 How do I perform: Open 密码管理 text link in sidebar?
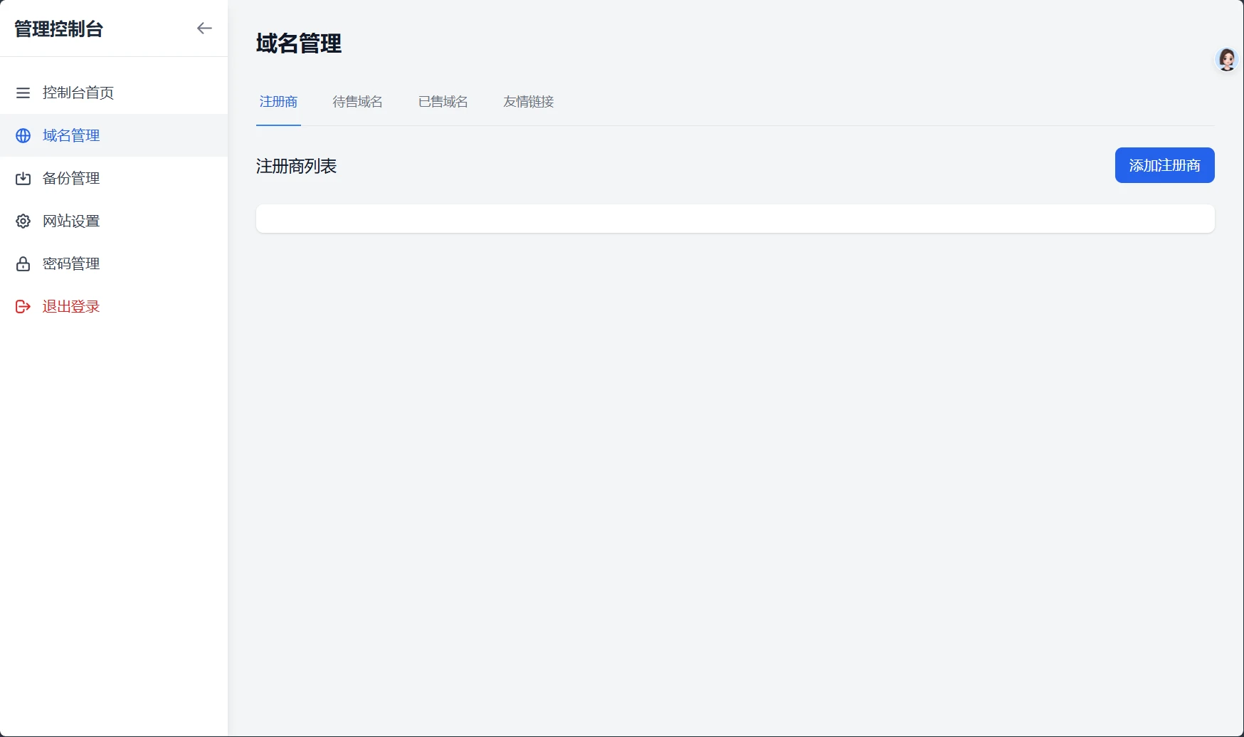pos(71,263)
